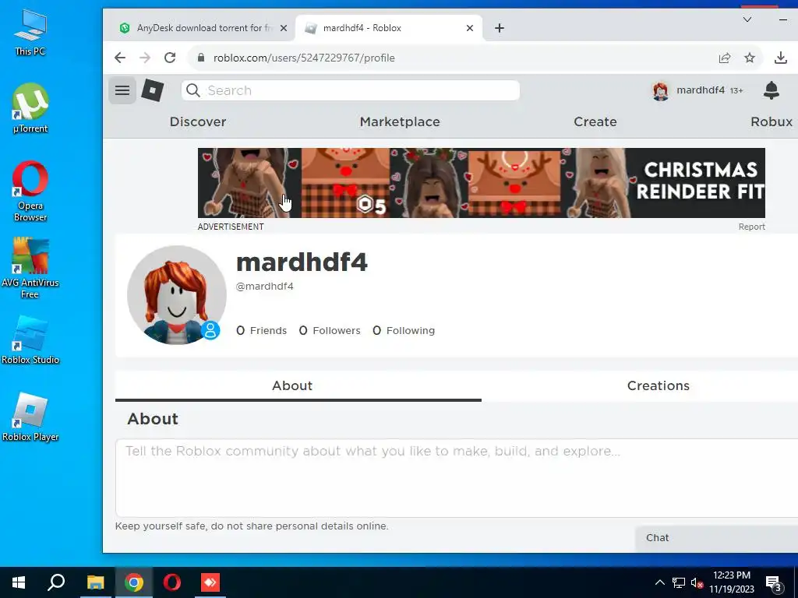Show hidden tray icons chevron
The image size is (798, 598).
coord(659,582)
